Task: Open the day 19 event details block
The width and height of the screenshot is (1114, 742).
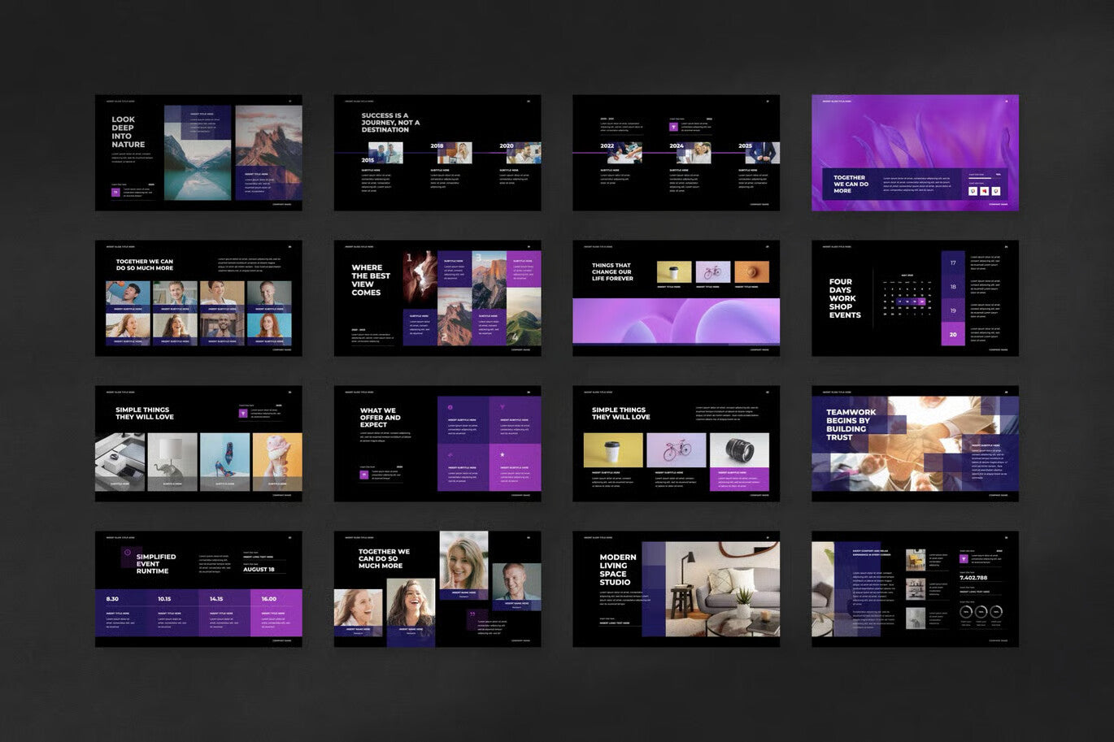Action: click(x=953, y=310)
